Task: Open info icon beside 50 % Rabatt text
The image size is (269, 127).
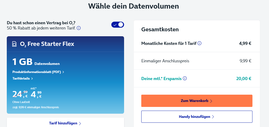Action: [78, 28]
